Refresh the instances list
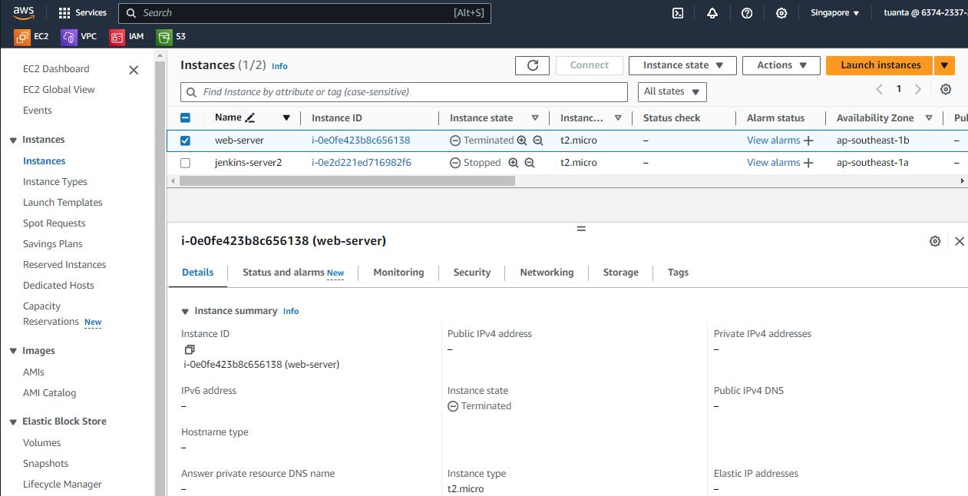This screenshot has width=968, height=496. tap(533, 65)
